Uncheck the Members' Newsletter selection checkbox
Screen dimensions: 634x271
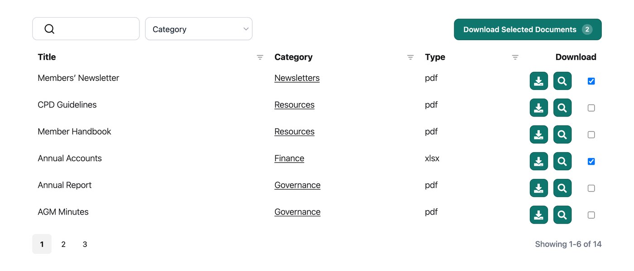click(591, 81)
